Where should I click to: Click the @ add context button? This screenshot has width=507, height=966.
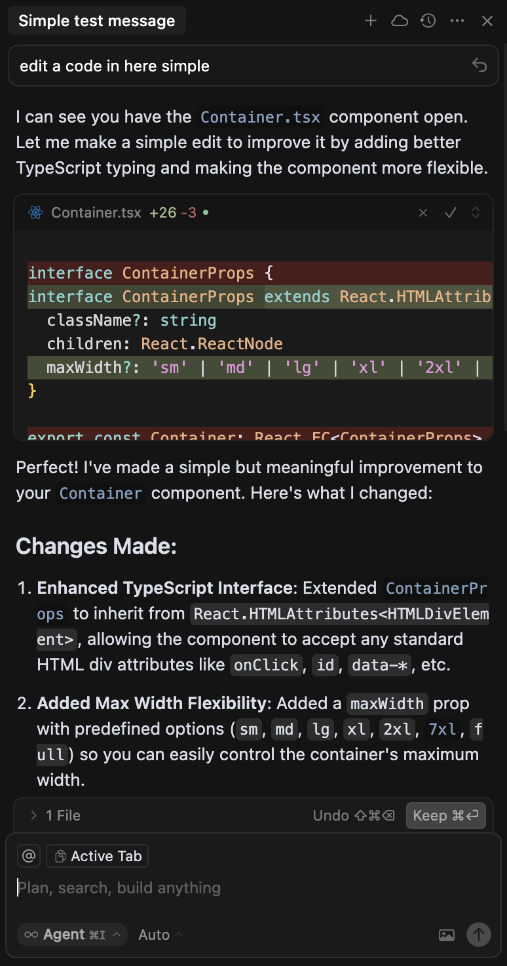click(29, 856)
